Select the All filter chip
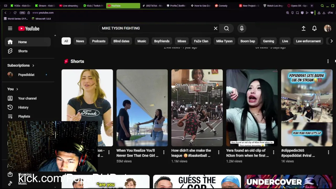Screen dimensions: 336x189 click(66, 41)
